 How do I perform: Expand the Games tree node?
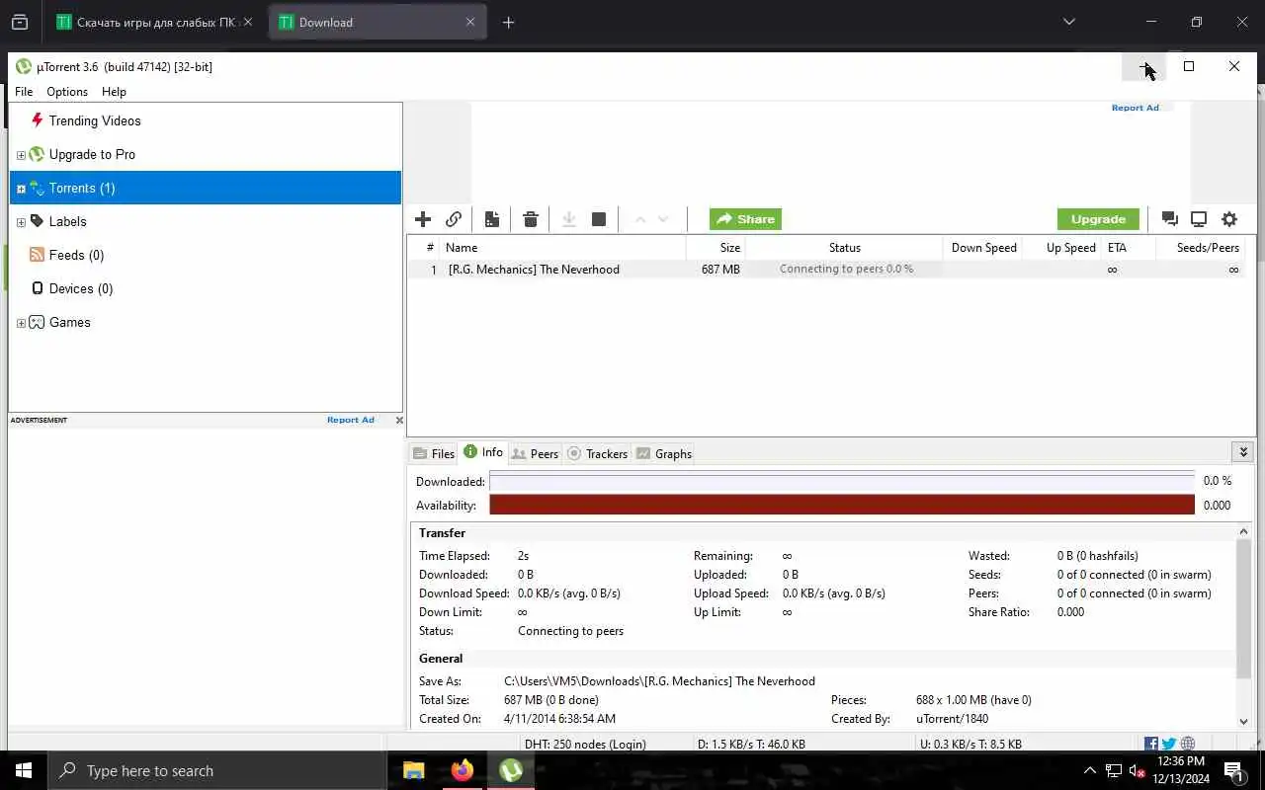(x=21, y=323)
